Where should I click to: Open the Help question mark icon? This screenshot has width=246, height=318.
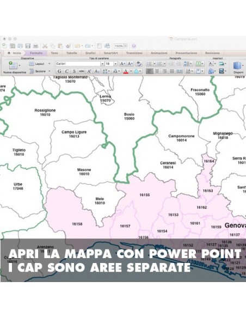pyautogui.click(x=134, y=46)
